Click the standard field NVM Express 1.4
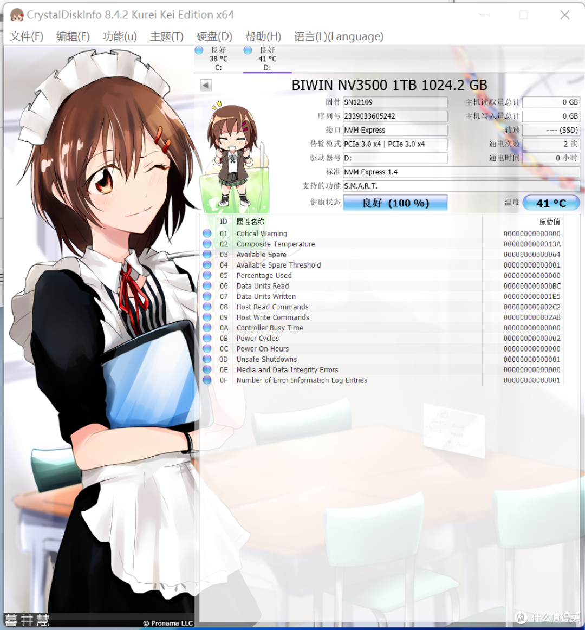 point(461,172)
